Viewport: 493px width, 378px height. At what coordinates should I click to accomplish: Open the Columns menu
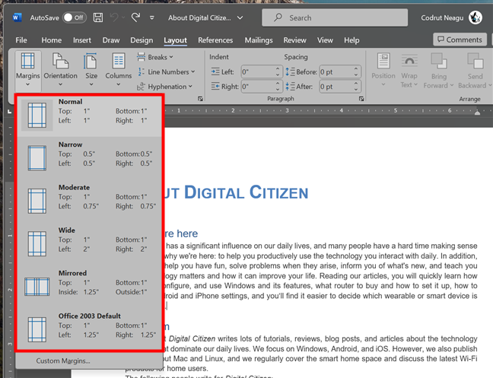coord(118,70)
